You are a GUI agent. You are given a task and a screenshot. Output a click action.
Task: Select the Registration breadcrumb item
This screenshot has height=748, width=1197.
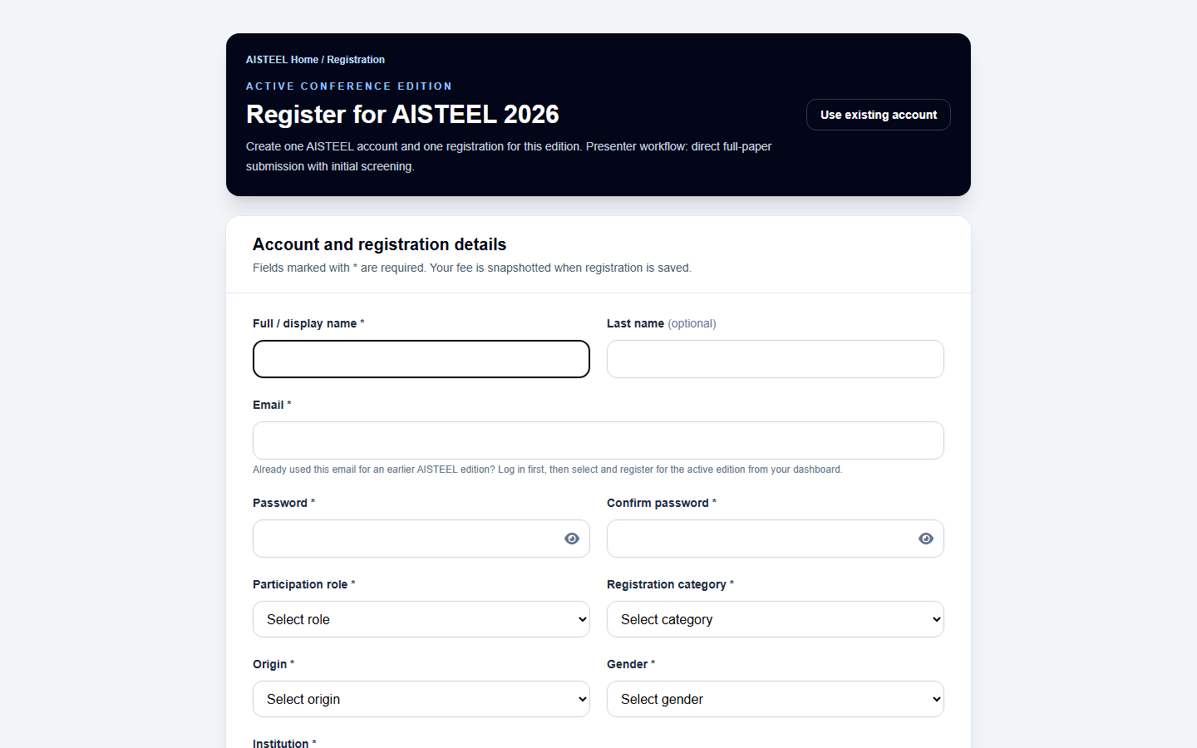(356, 60)
